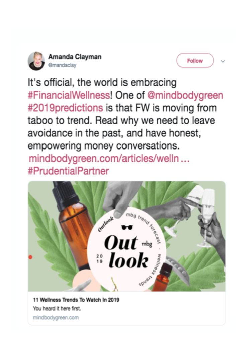Follow the mindbodygreen.com/articles link
Viewport: 251px width, 357px height.
pyautogui.click(x=109, y=159)
